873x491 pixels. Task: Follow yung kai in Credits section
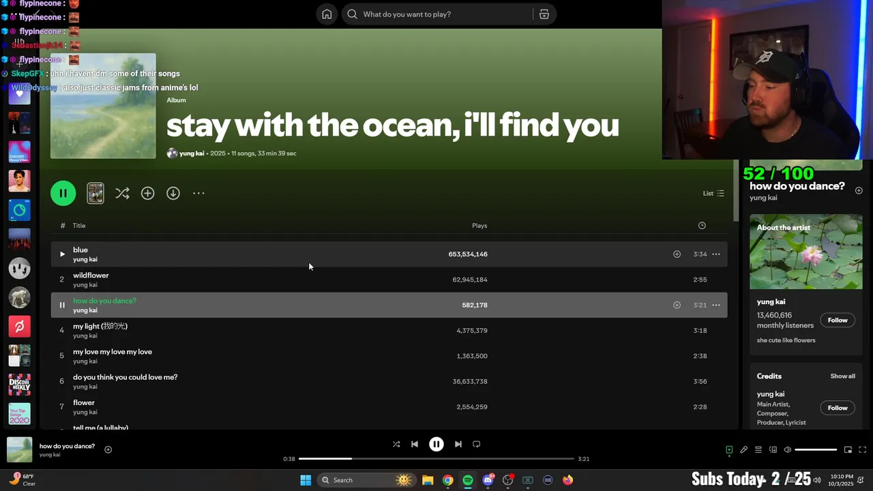pos(838,408)
